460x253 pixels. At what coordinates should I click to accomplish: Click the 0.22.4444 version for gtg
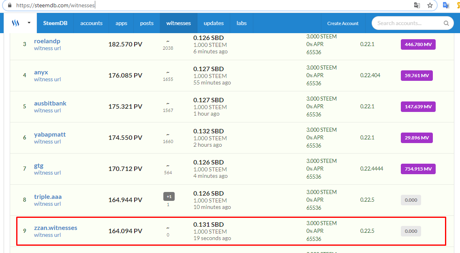pyautogui.click(x=372, y=169)
